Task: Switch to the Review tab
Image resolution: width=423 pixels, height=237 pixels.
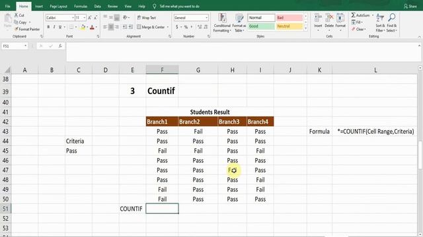Action: (112, 6)
